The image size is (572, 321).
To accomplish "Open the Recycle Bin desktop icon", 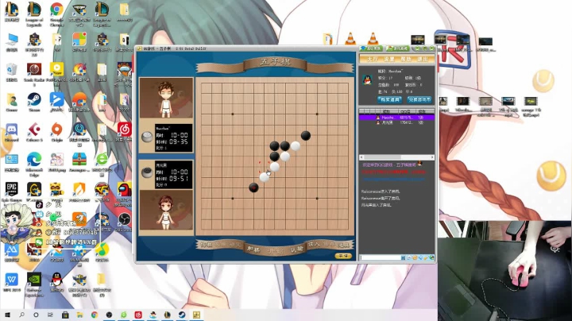I will tap(12, 72).
